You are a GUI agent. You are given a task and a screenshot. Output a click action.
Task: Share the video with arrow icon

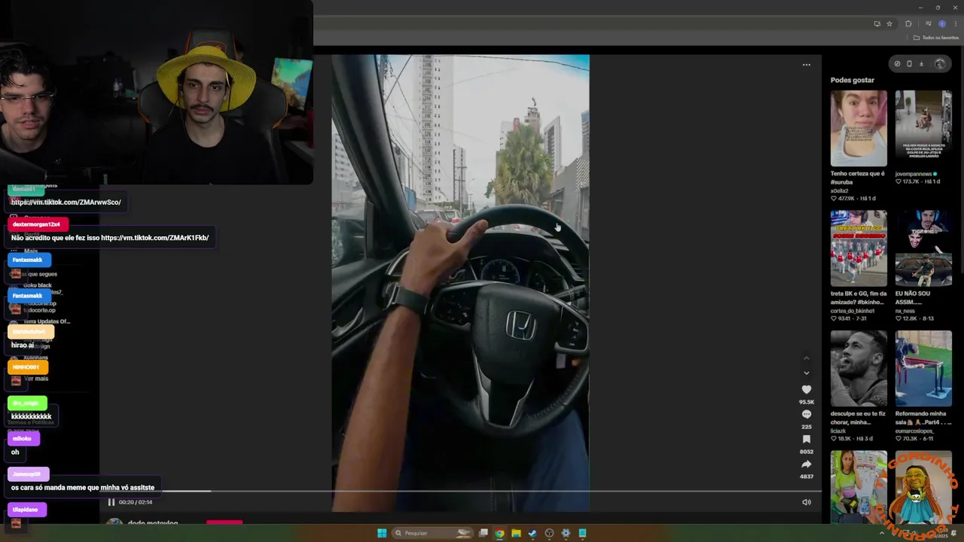click(806, 464)
